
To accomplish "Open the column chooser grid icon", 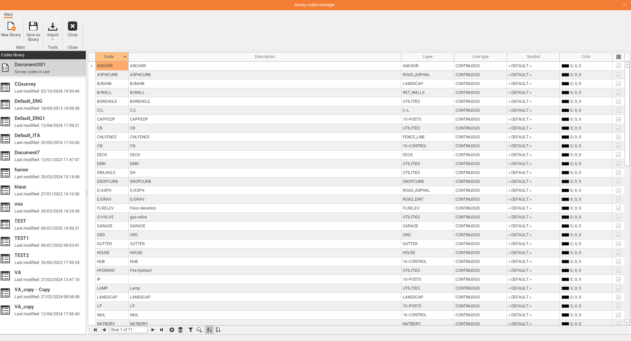I will (618, 57).
